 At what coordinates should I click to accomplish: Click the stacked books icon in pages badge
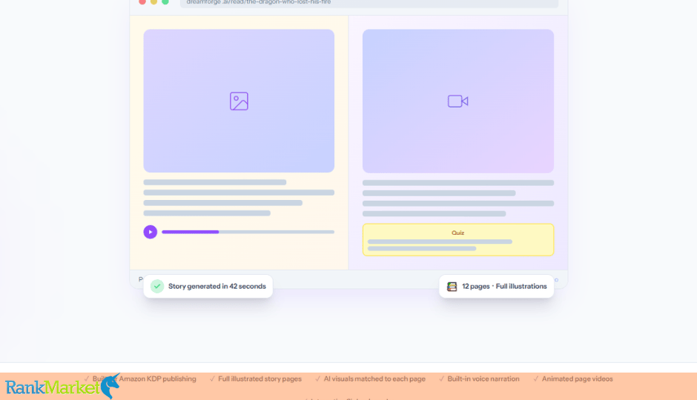(452, 287)
